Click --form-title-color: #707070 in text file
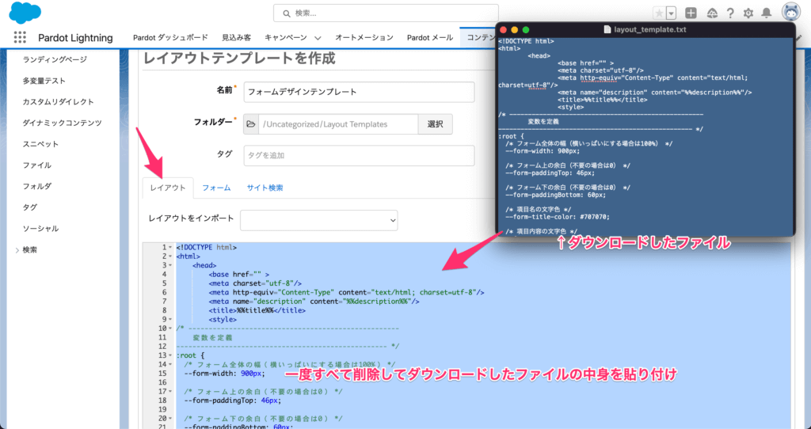Viewport: 811px width, 429px height. 558,217
